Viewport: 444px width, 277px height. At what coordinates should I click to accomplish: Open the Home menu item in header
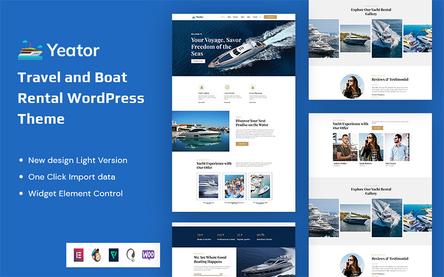223,17
